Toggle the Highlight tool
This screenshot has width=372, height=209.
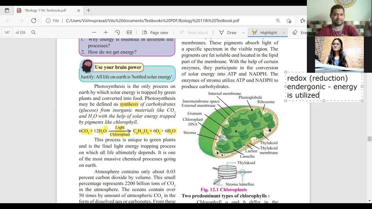264,33
